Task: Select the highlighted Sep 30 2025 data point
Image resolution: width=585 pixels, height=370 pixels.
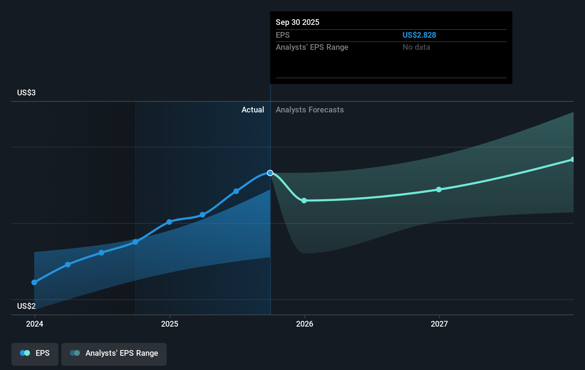Action: click(x=270, y=173)
